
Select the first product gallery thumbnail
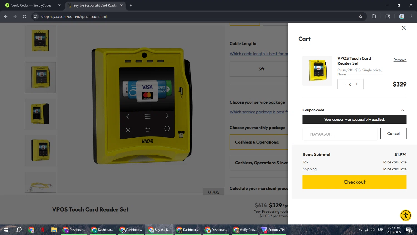41,41
